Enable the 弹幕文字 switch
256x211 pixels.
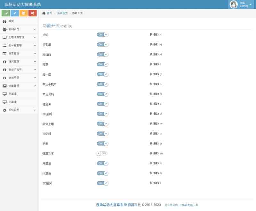(102, 154)
